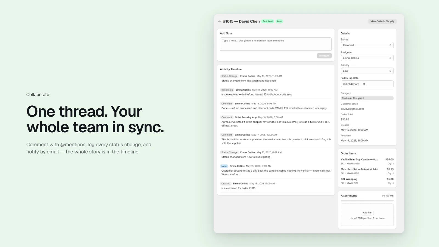Open the Assignee dropdown showing Emma Collins

pos(367,58)
